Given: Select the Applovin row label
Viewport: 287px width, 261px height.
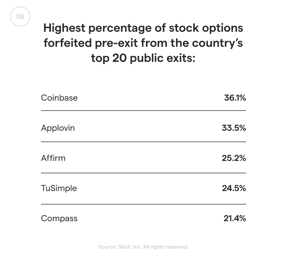Looking at the screenshot, I should 58,128.
